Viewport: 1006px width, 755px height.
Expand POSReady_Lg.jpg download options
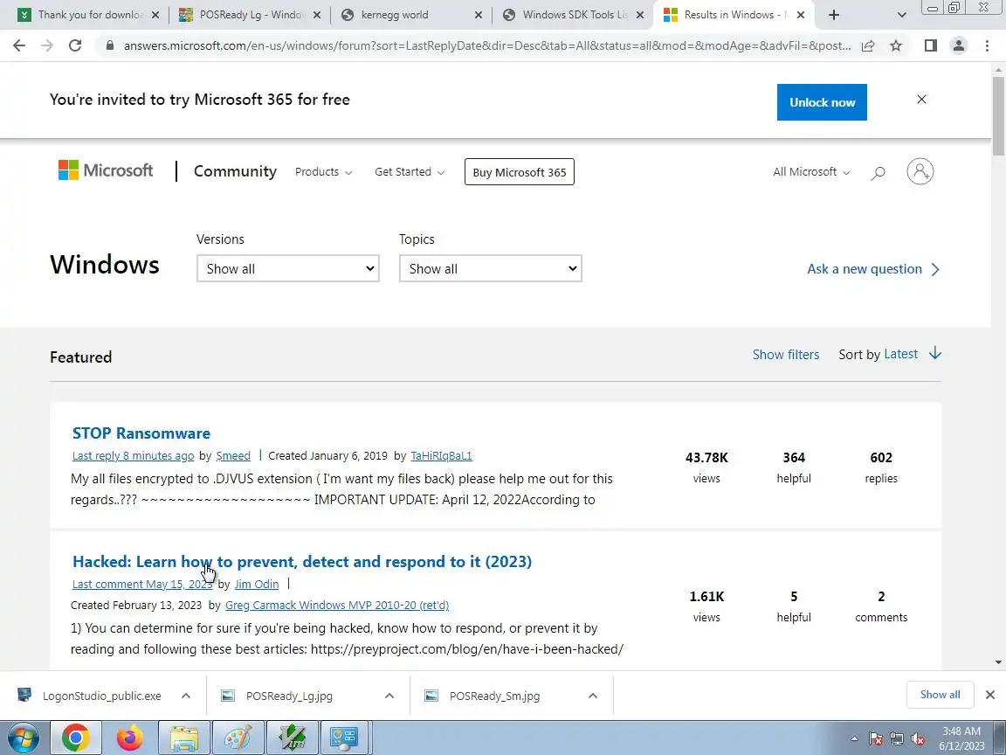pos(389,696)
